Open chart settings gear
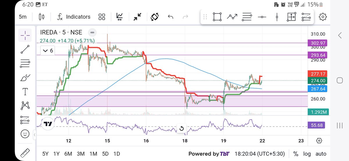The height and width of the screenshot is (161, 349). click(x=323, y=17)
